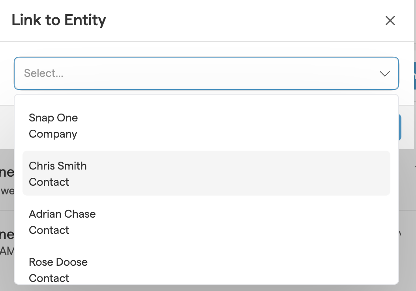Viewport: 416px width, 291px height.
Task: Click the Link to Entity dialog title
Action: (59, 20)
